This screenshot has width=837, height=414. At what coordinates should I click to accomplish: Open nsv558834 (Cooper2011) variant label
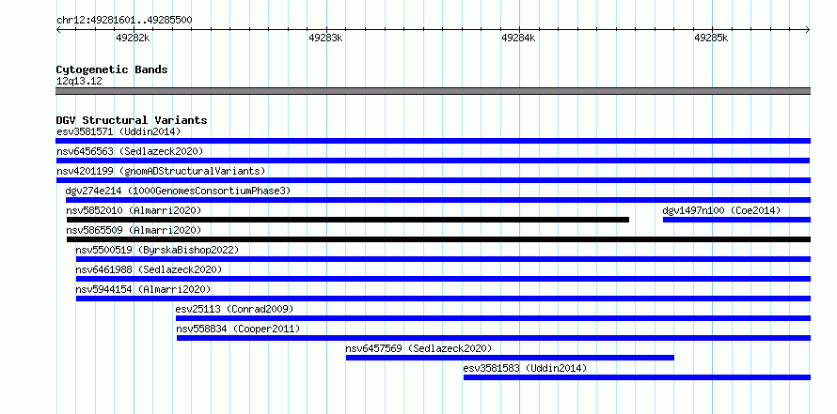[x=238, y=329]
